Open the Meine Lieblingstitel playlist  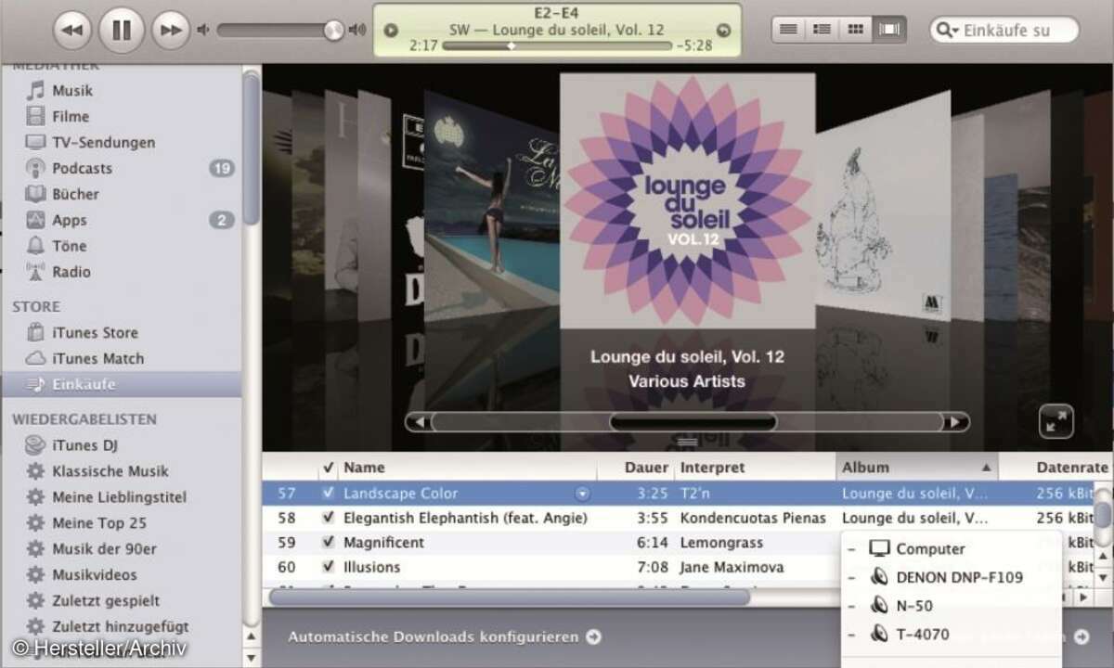(x=121, y=496)
